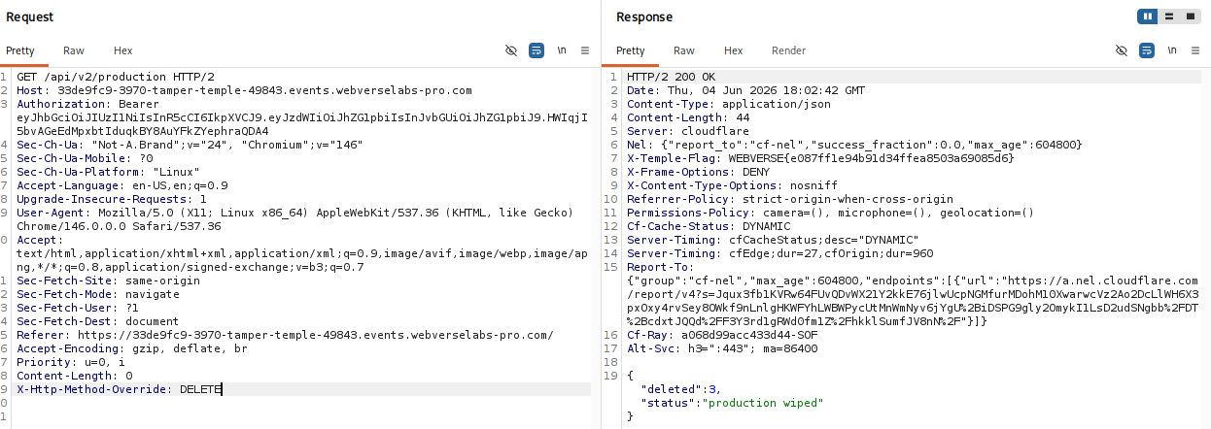Show newline characters (\n) in Response panel

coord(1172,50)
